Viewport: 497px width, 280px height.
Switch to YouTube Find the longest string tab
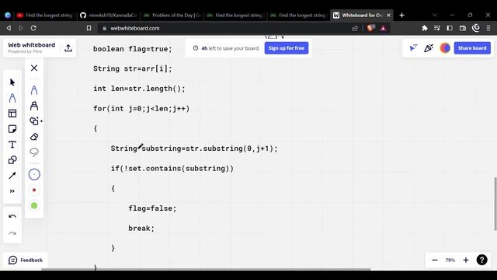[x=45, y=16]
